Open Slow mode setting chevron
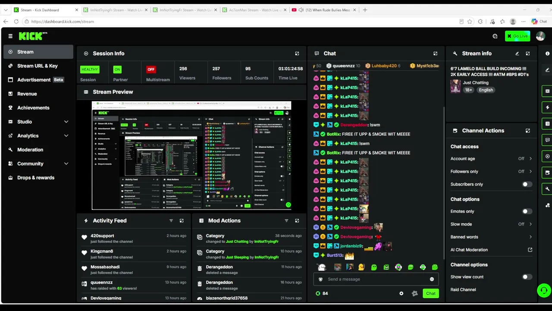The height and width of the screenshot is (311, 552). click(x=530, y=224)
